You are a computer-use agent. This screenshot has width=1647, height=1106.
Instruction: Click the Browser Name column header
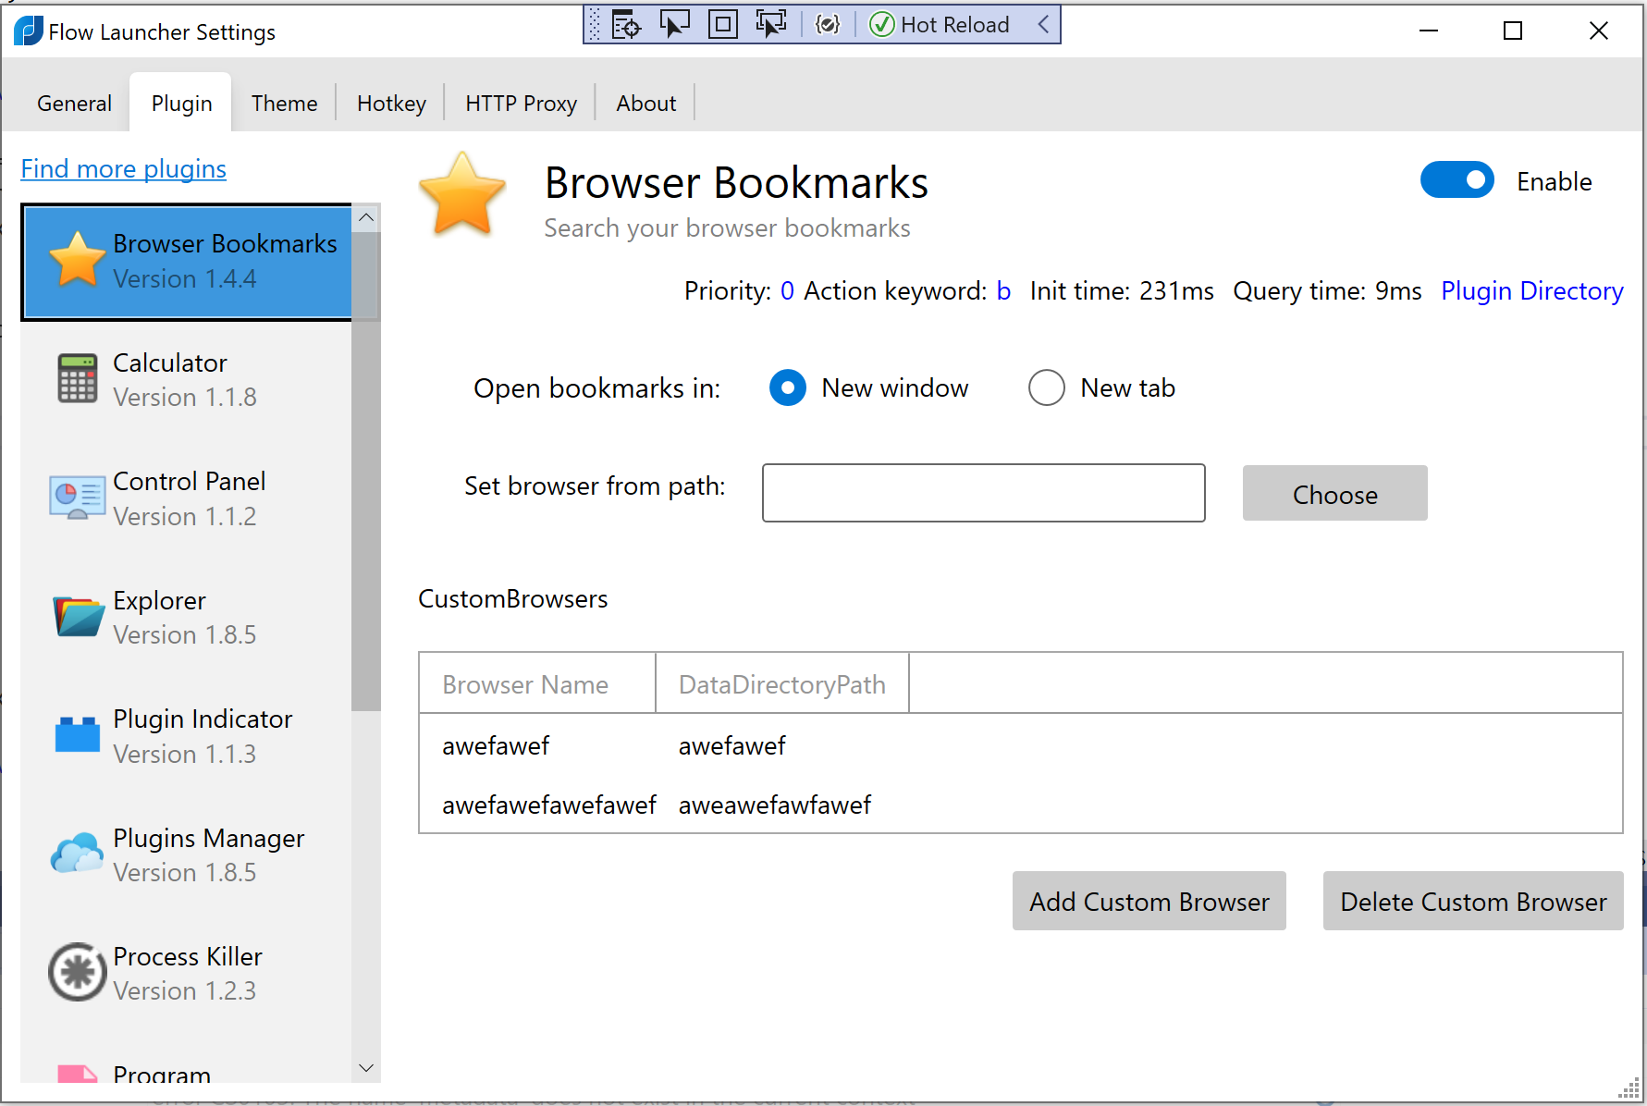pos(537,683)
